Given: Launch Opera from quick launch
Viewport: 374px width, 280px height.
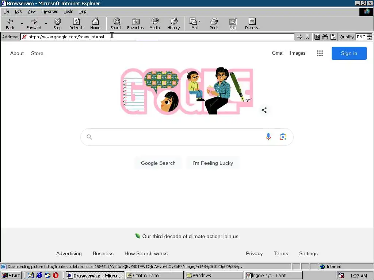Looking at the screenshot, I should click(56, 275).
